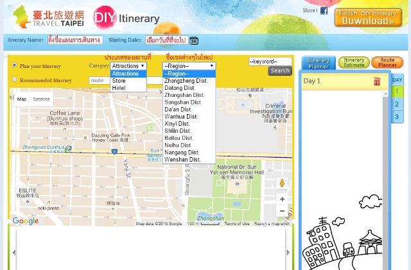This screenshot has width=411, height=270.
Task: Focus the Starting Date field
Action: [x=167, y=40]
